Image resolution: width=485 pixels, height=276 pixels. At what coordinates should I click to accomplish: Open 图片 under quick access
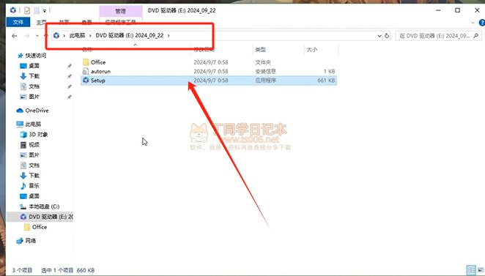[34, 97]
